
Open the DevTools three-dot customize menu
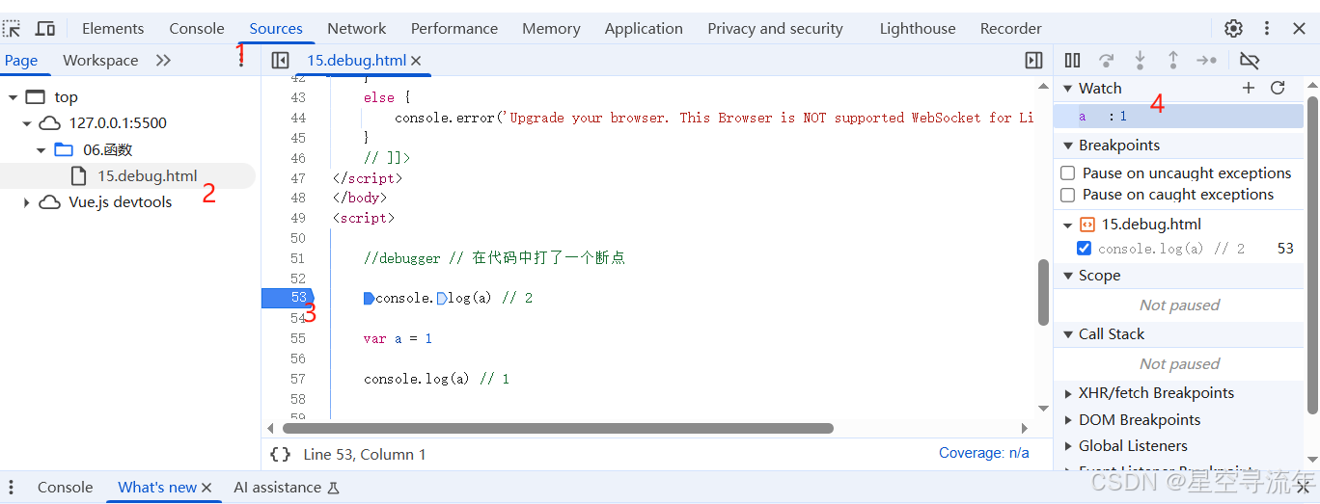(x=1267, y=28)
